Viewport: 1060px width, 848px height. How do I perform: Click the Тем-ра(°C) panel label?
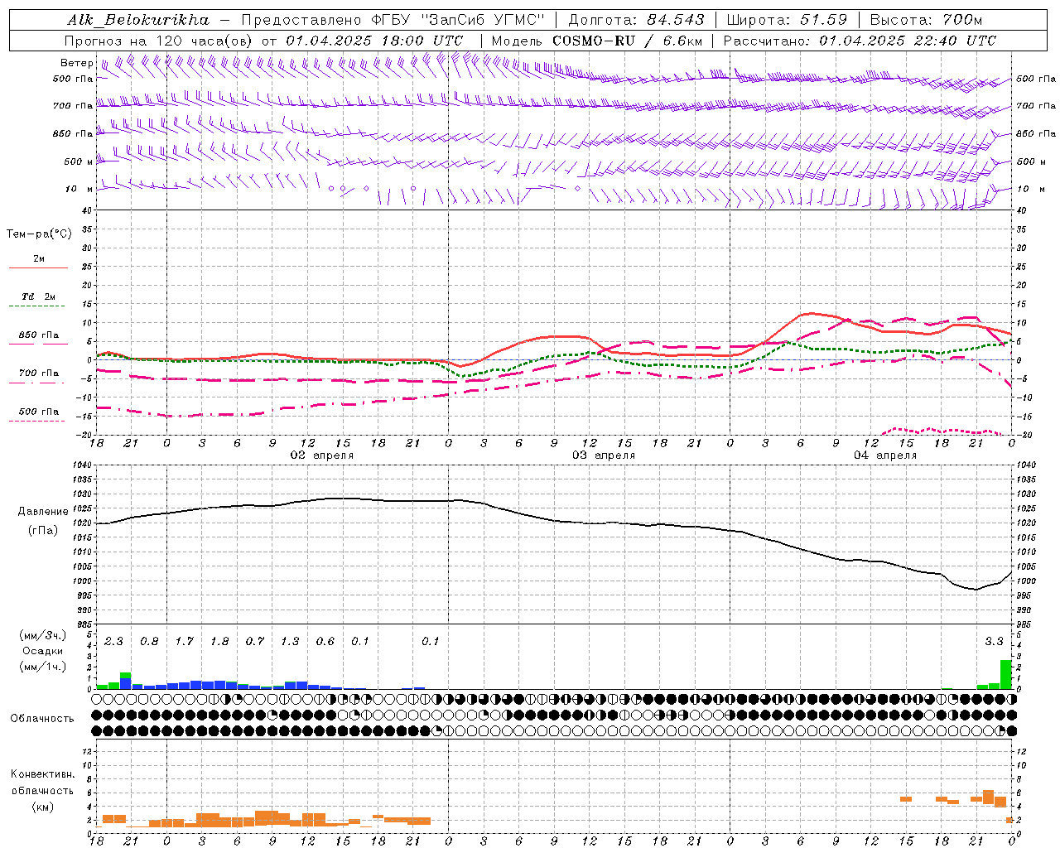(x=39, y=234)
